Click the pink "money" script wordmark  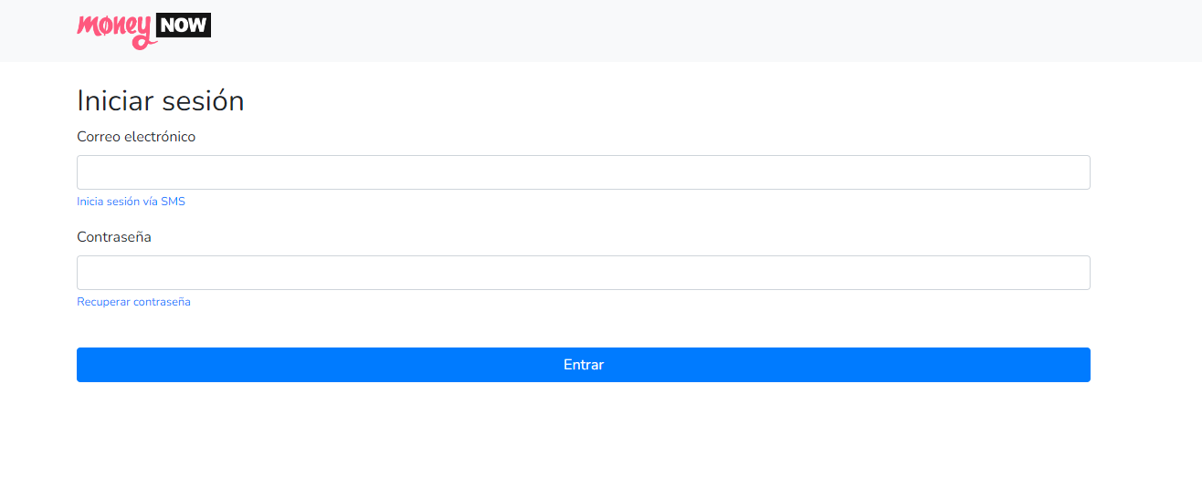click(x=116, y=32)
